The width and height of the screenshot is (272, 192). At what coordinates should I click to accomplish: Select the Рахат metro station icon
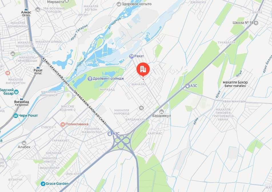tap(38, 68)
